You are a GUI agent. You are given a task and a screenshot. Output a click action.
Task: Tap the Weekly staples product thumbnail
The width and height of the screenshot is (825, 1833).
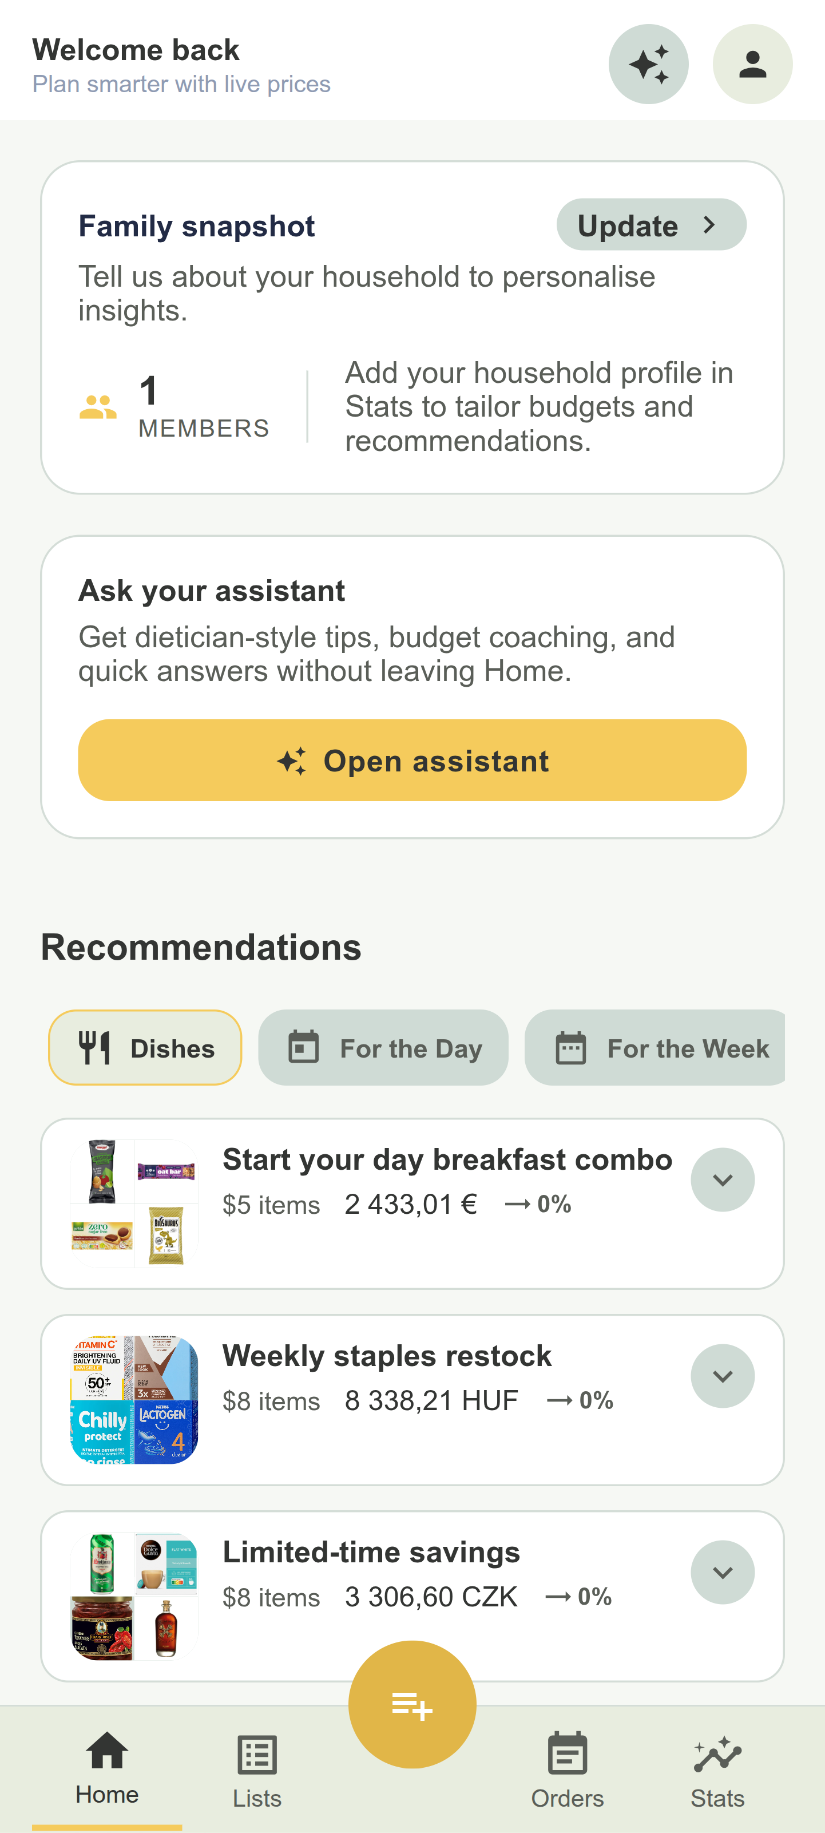[x=134, y=1400]
